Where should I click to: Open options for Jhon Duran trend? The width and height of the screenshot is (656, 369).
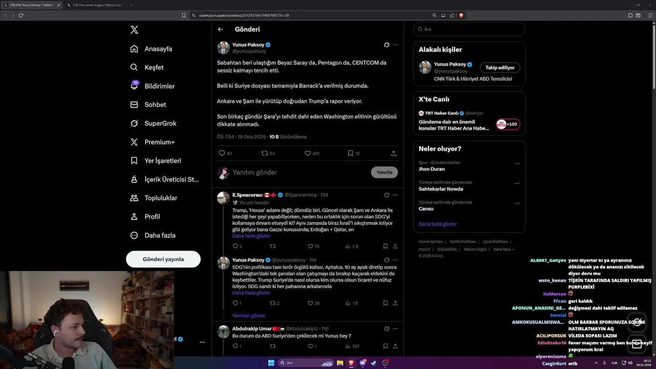[x=517, y=163]
